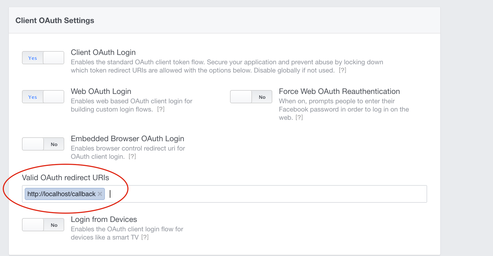Screen dimensions: 493x256
Task: Open help for Client OAuth Login
Action: tap(342, 70)
